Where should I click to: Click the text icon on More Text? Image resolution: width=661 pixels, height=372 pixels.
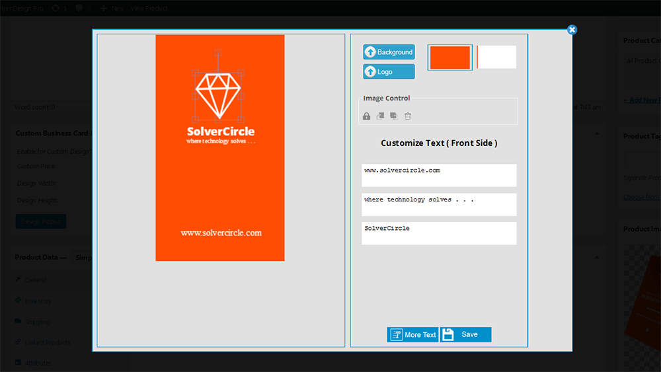pos(396,334)
